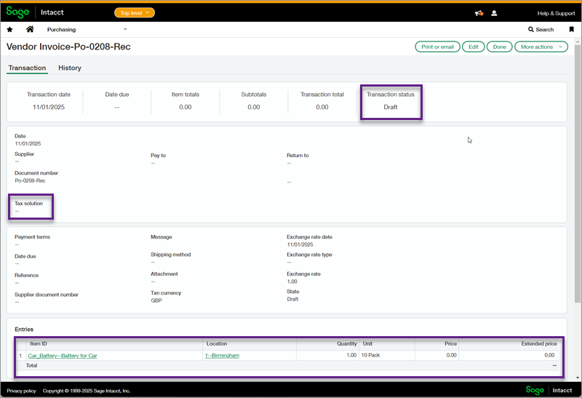
Task: Open Help & Support
Action: [x=556, y=13]
